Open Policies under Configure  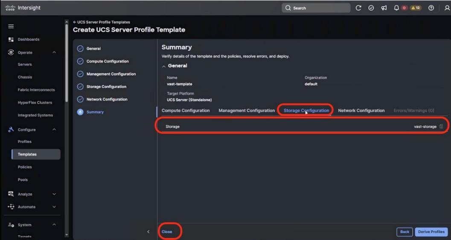coord(25,167)
